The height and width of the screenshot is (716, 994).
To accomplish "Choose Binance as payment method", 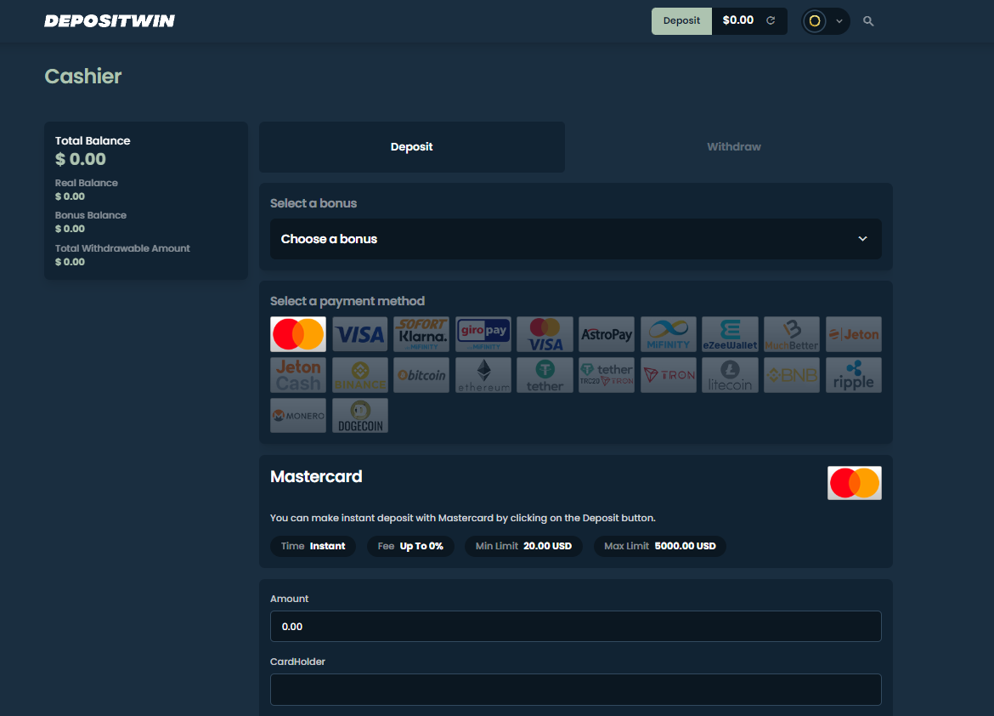I will tap(359, 374).
